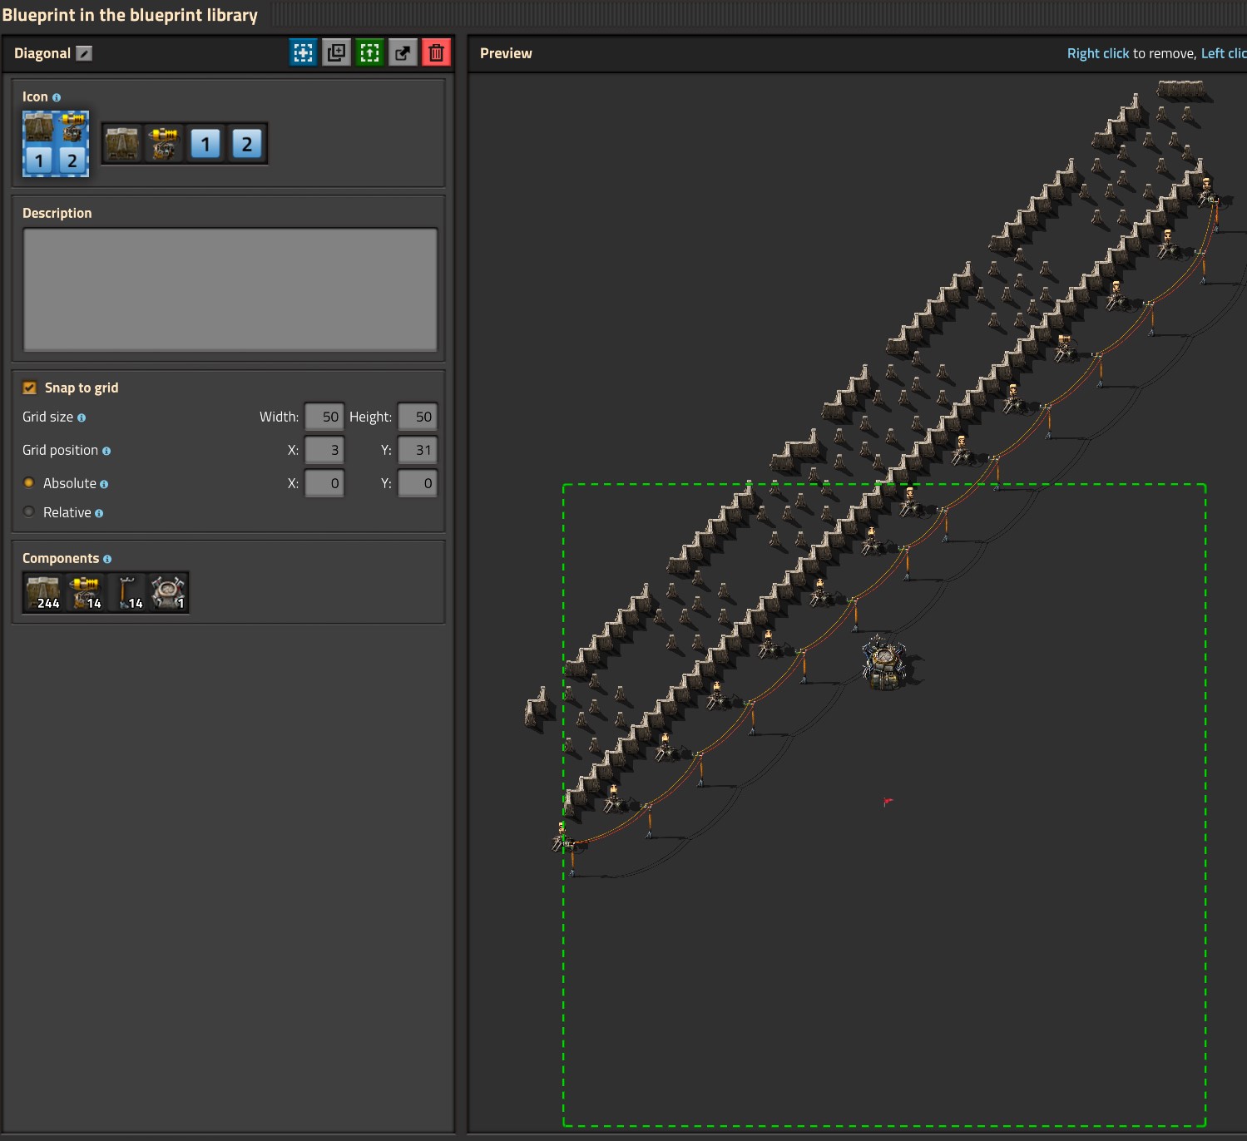The width and height of the screenshot is (1247, 1141).
Task: Click the wall component showing 244
Action: click(x=43, y=592)
